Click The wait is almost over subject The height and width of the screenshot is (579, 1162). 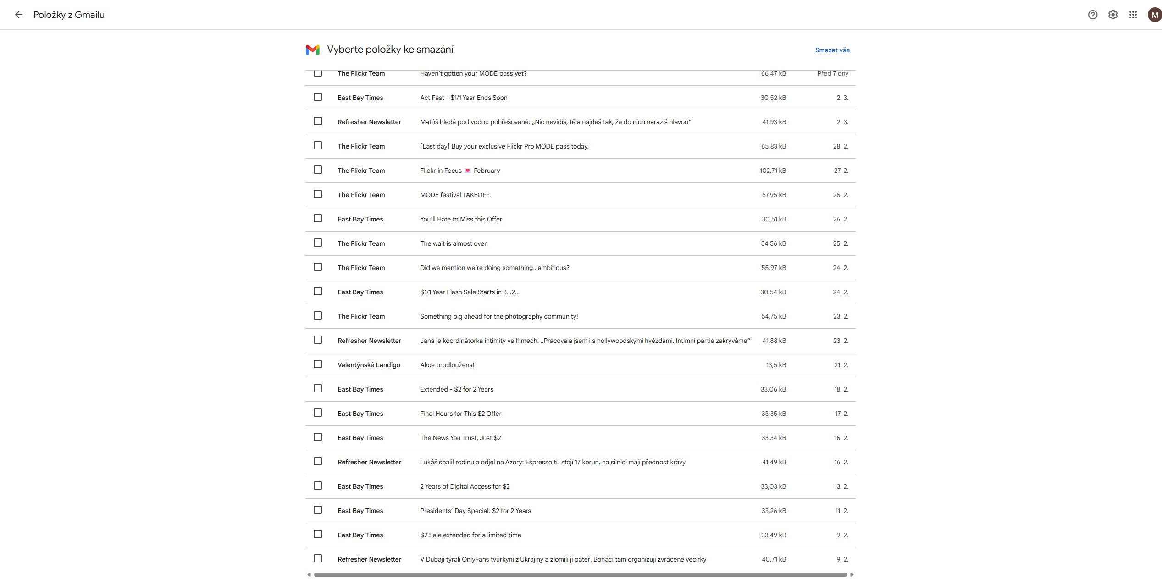[x=454, y=243]
